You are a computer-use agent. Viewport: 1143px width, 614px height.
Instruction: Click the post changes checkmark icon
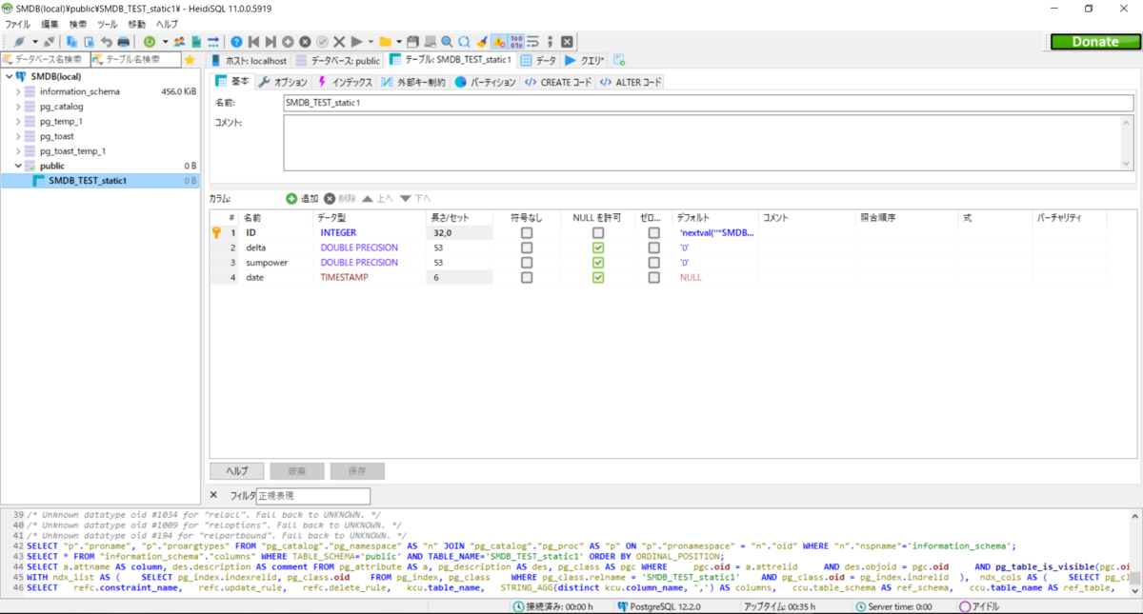tap(322, 42)
